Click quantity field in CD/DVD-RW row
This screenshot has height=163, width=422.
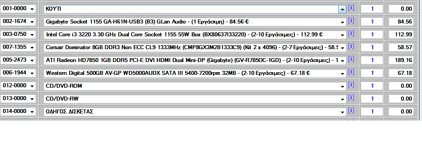pos(372,99)
